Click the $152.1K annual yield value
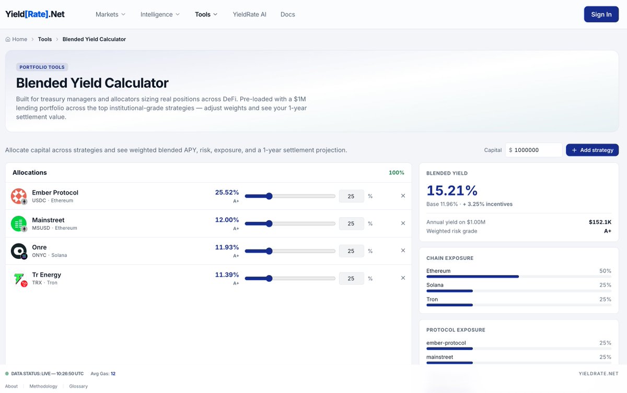The height and width of the screenshot is (393, 627). [600, 222]
